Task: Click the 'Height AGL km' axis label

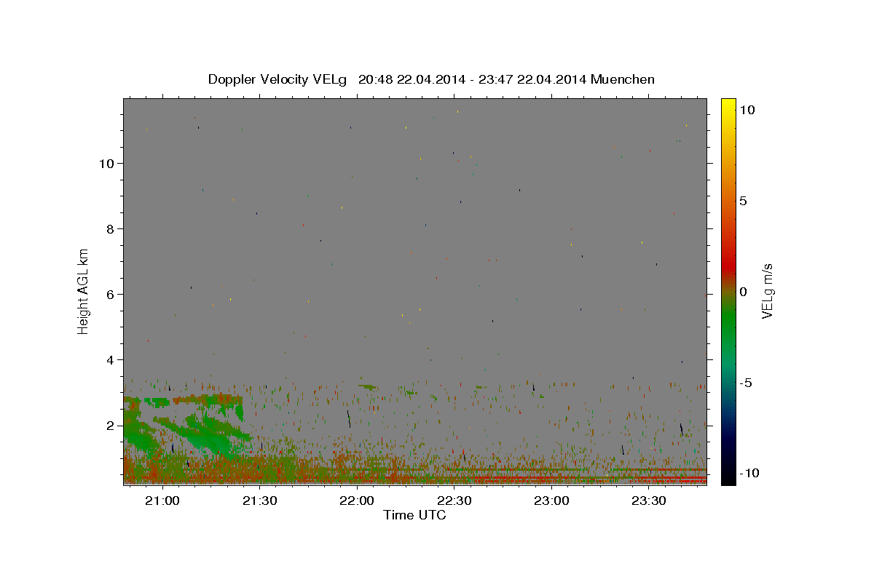Action: (x=84, y=290)
